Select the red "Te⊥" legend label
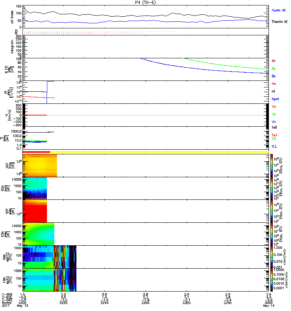291x311 pixels. 274,135
